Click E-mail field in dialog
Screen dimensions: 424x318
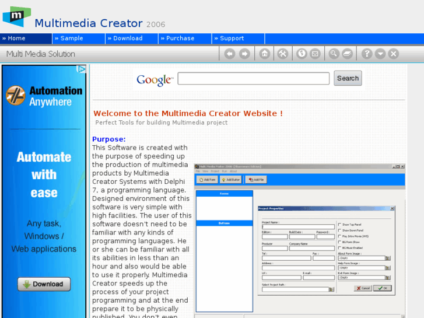click(x=319, y=277)
